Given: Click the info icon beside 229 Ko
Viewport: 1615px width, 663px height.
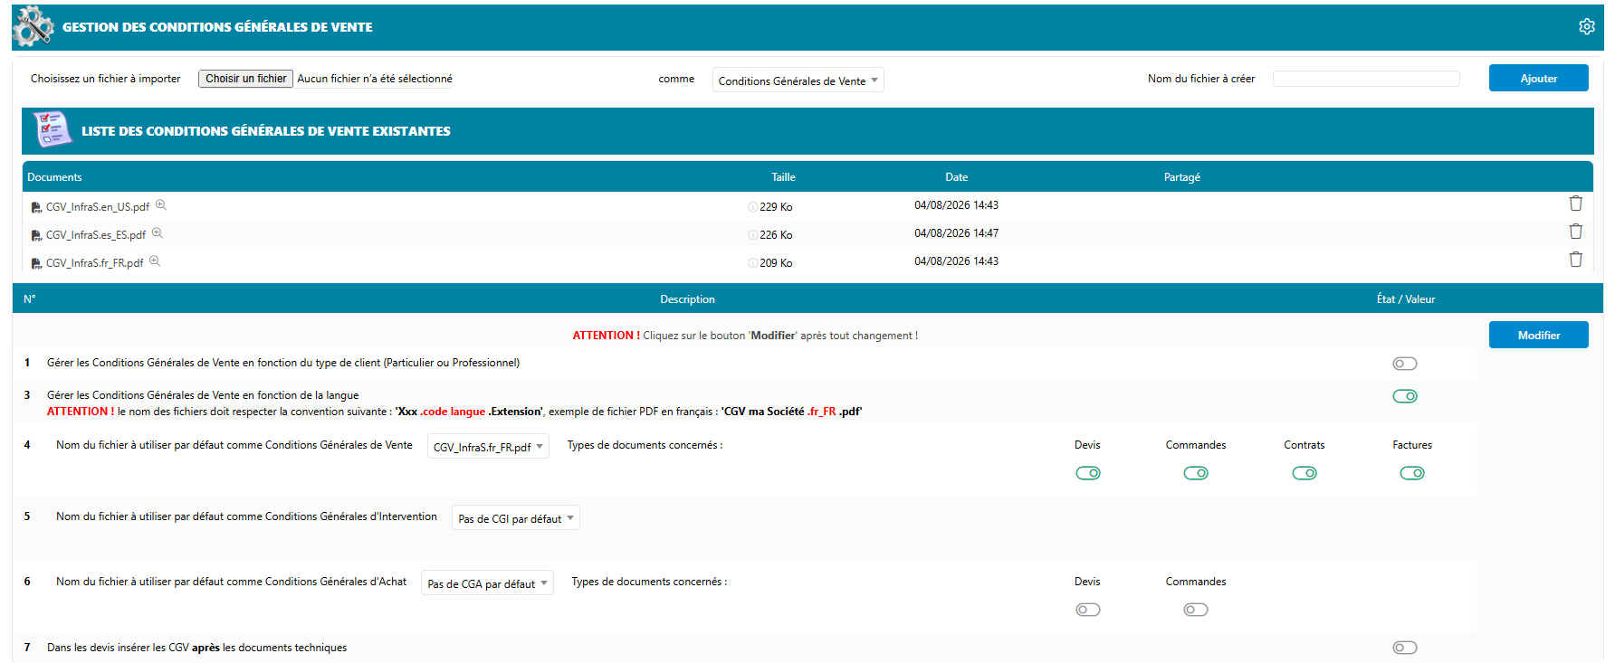Looking at the screenshot, I should click(x=753, y=207).
